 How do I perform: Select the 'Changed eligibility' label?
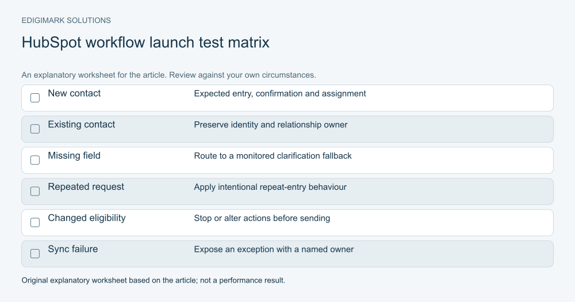[87, 218]
